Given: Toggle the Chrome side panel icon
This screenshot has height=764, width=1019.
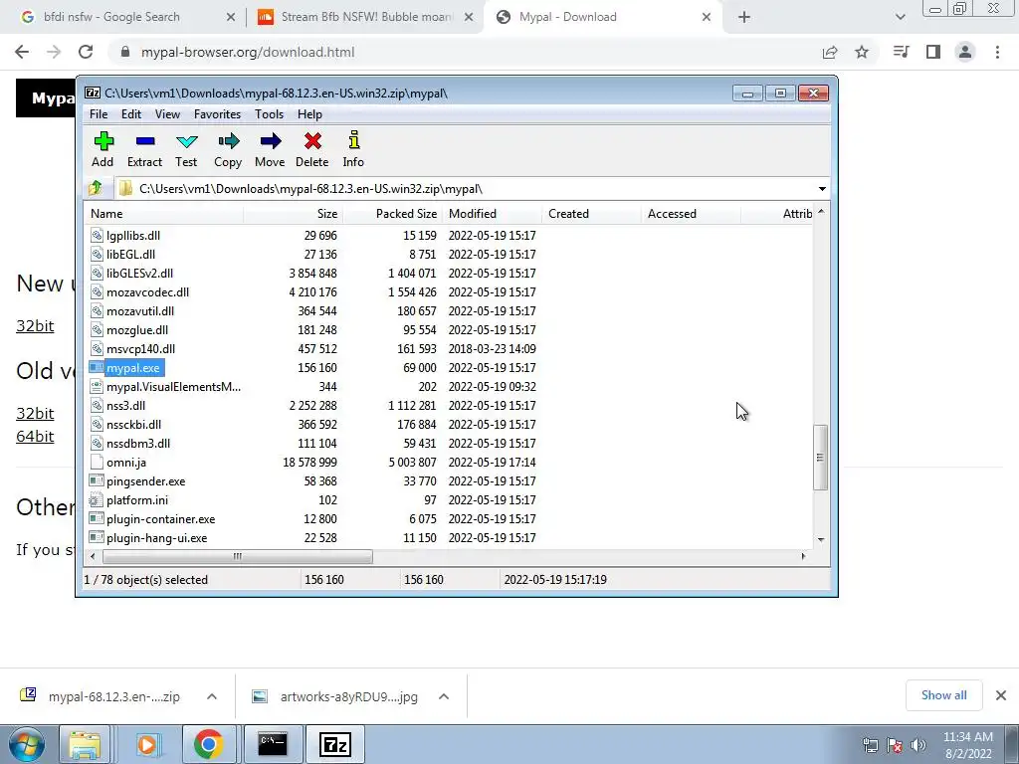Looking at the screenshot, I should 933,52.
